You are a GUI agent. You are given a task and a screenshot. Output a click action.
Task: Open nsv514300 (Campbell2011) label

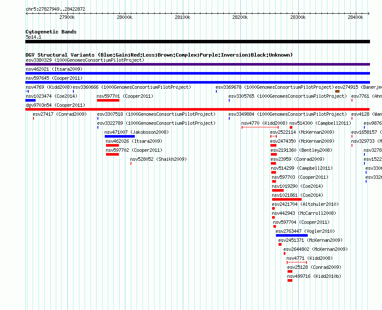tap(320, 123)
